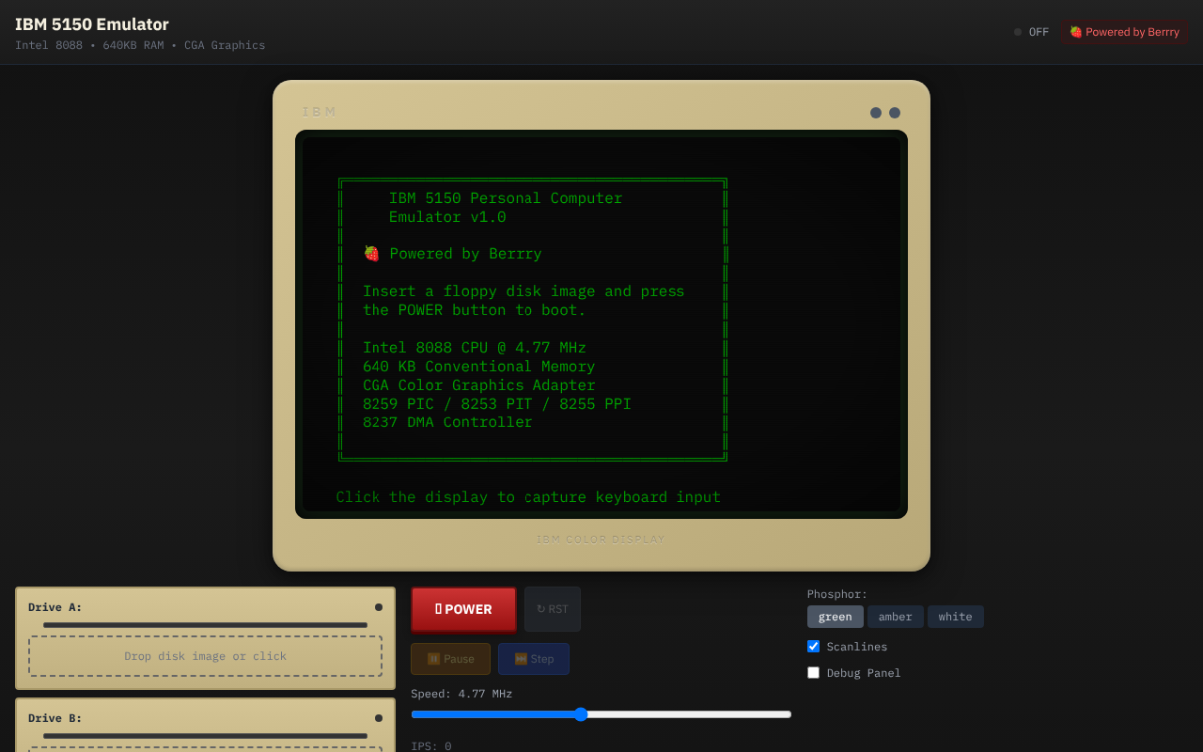Click the Drive A activity LED
This screenshot has height=752, width=1203.
click(379, 607)
